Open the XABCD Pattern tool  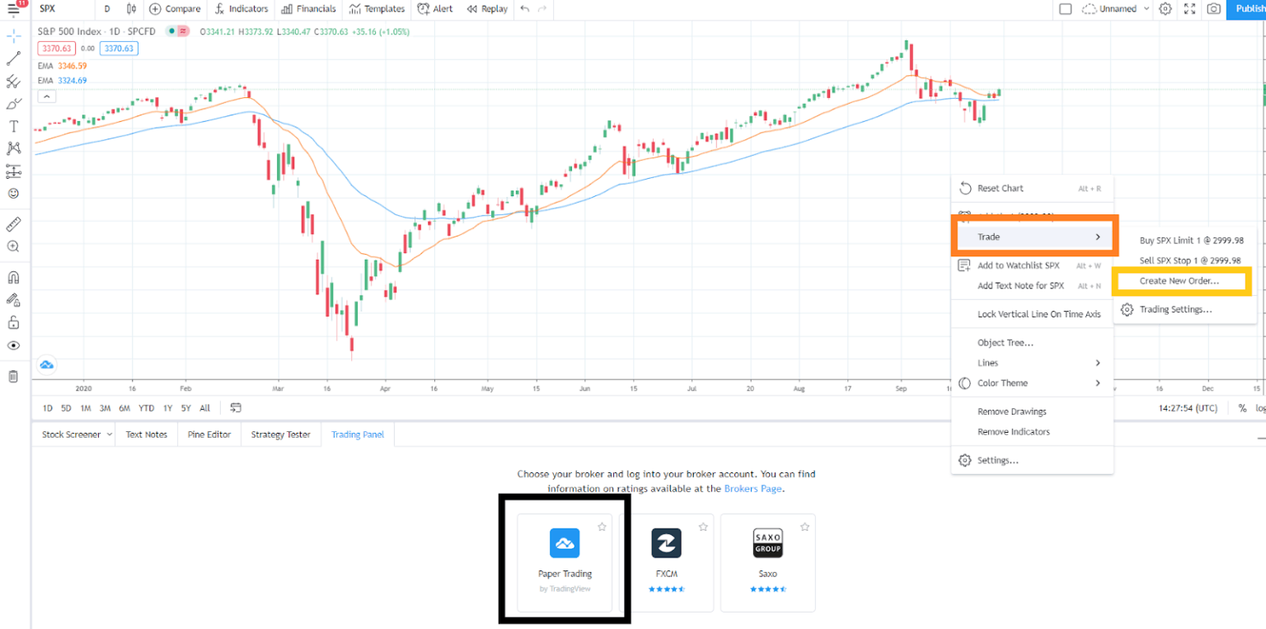[13, 148]
